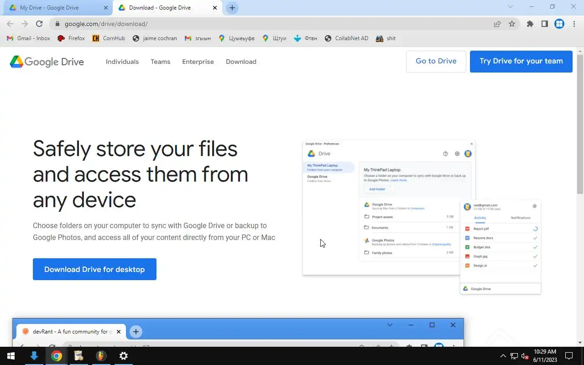Select the devRant tab in the lower window

(72, 332)
